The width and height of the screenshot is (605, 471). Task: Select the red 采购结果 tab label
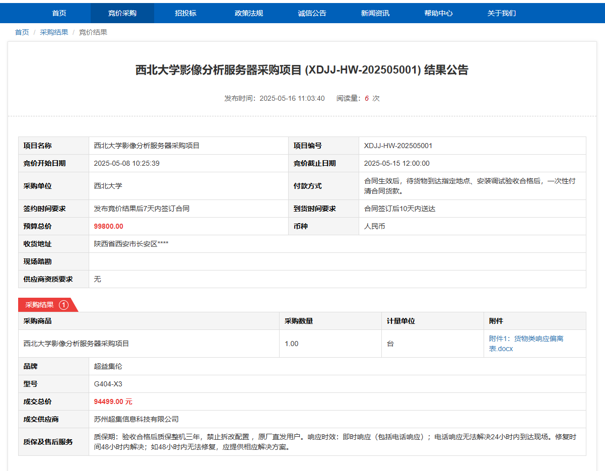pyautogui.click(x=39, y=305)
